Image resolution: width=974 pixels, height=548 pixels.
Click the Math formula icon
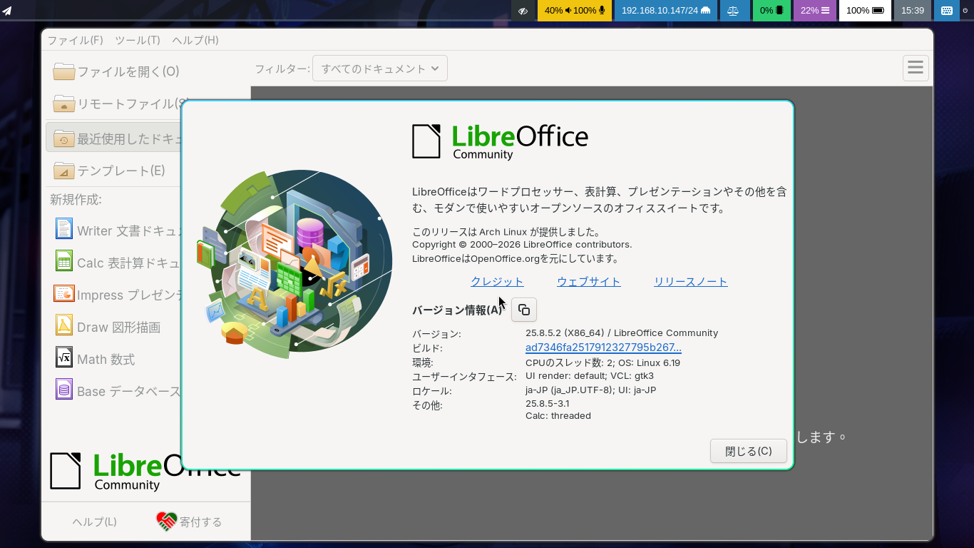point(64,357)
